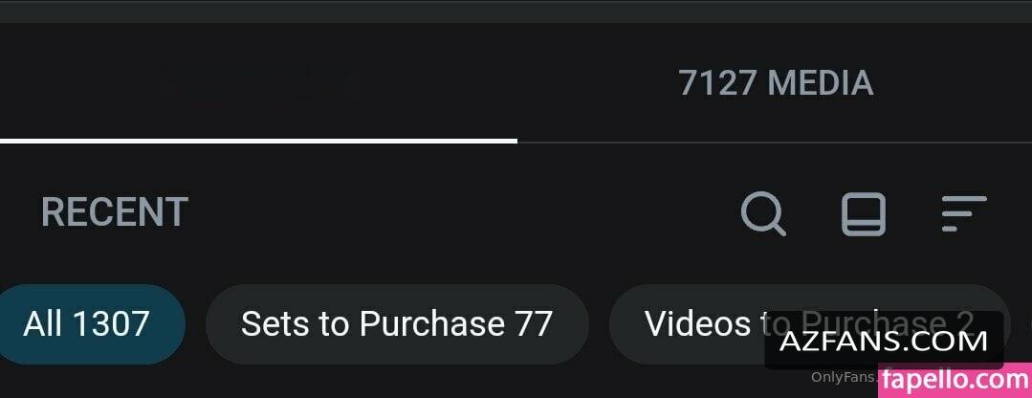1032x398 pixels.
Task: Toggle the Videos to Purchase filter chip
Action: (x=809, y=323)
